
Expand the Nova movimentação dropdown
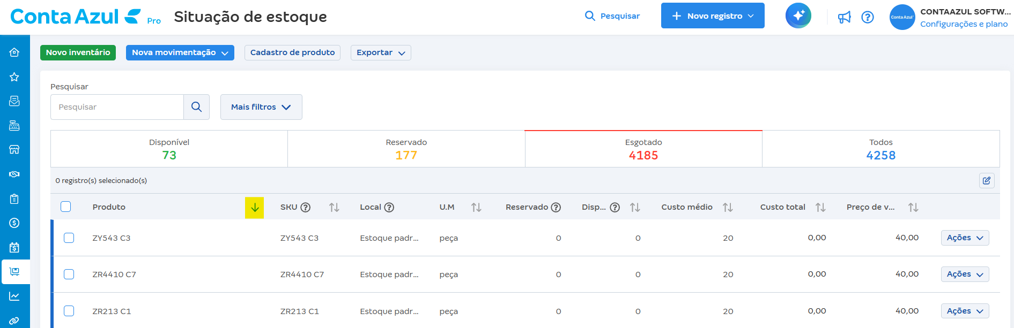point(180,52)
